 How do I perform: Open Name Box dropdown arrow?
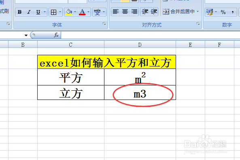point(26,35)
